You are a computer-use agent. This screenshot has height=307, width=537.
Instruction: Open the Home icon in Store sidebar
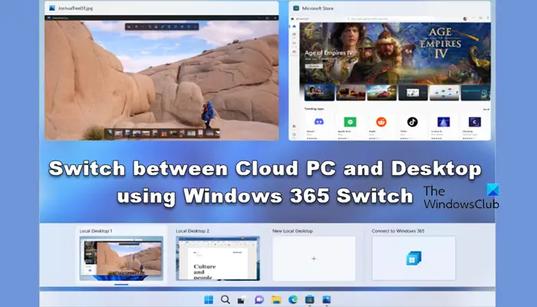294,26
